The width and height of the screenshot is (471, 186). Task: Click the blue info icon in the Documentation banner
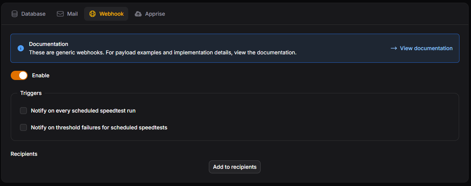(x=21, y=48)
